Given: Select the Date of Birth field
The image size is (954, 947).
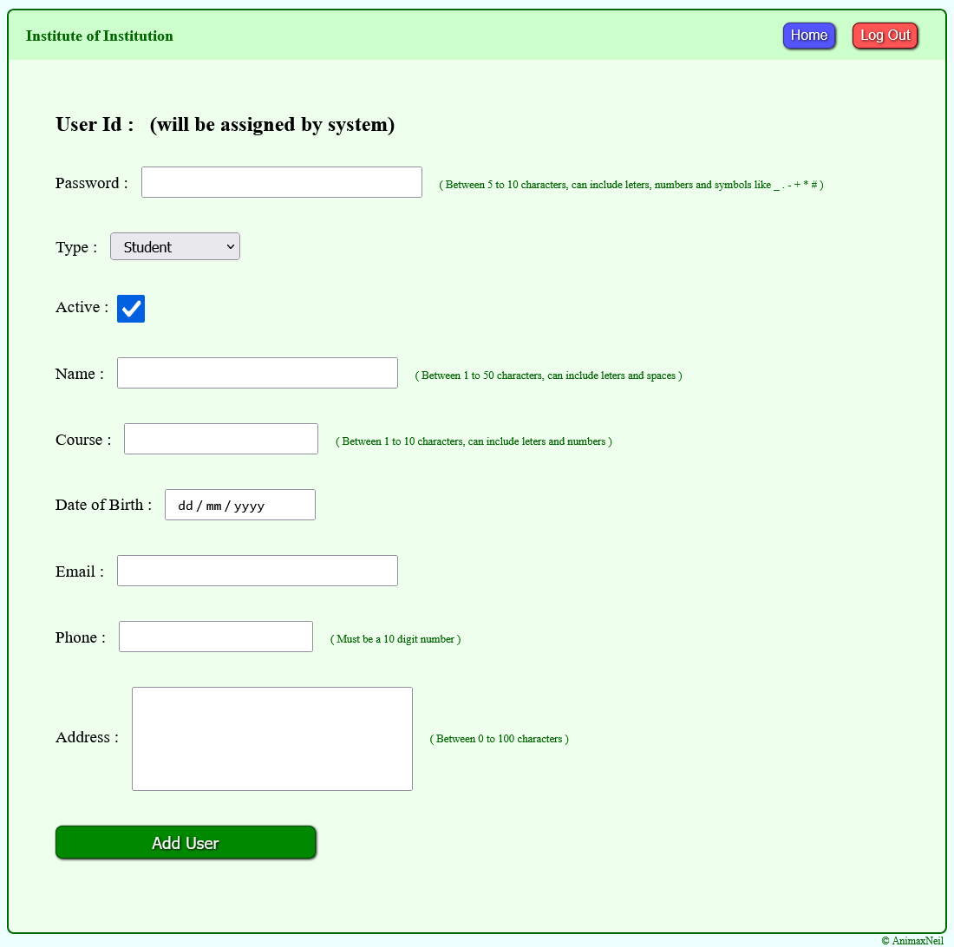Looking at the screenshot, I should (239, 505).
